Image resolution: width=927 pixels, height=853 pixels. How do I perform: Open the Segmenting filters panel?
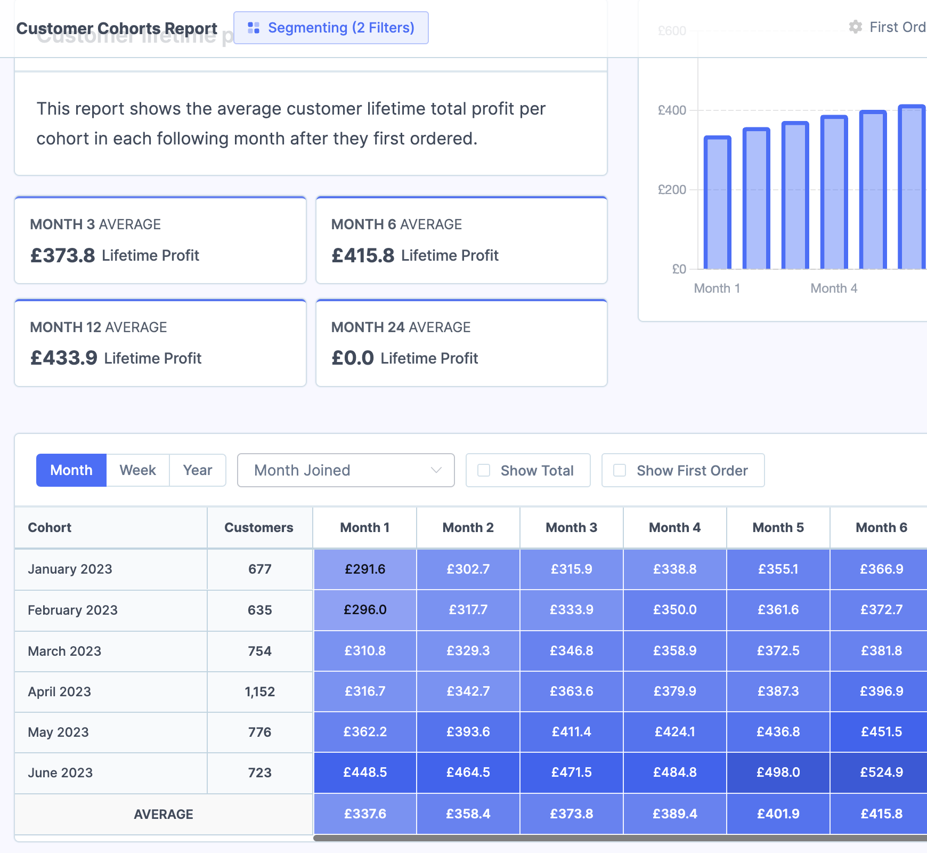coord(331,28)
